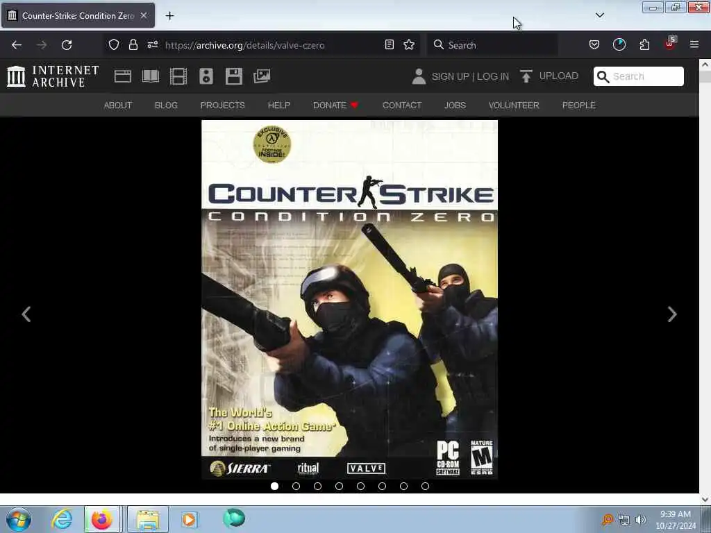
Task: Open the Windows Start button
Action: (x=19, y=519)
